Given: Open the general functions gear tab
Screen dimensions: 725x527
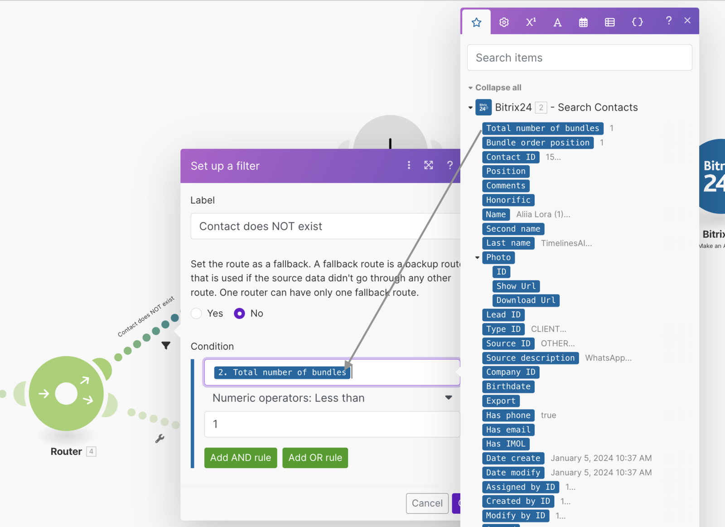Looking at the screenshot, I should tap(503, 21).
